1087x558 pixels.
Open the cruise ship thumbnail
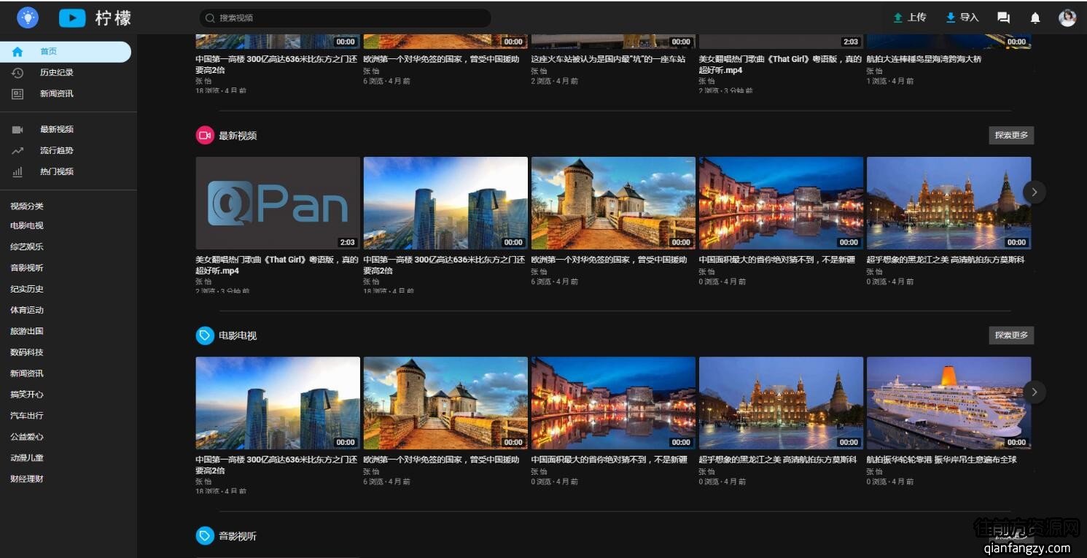(948, 403)
